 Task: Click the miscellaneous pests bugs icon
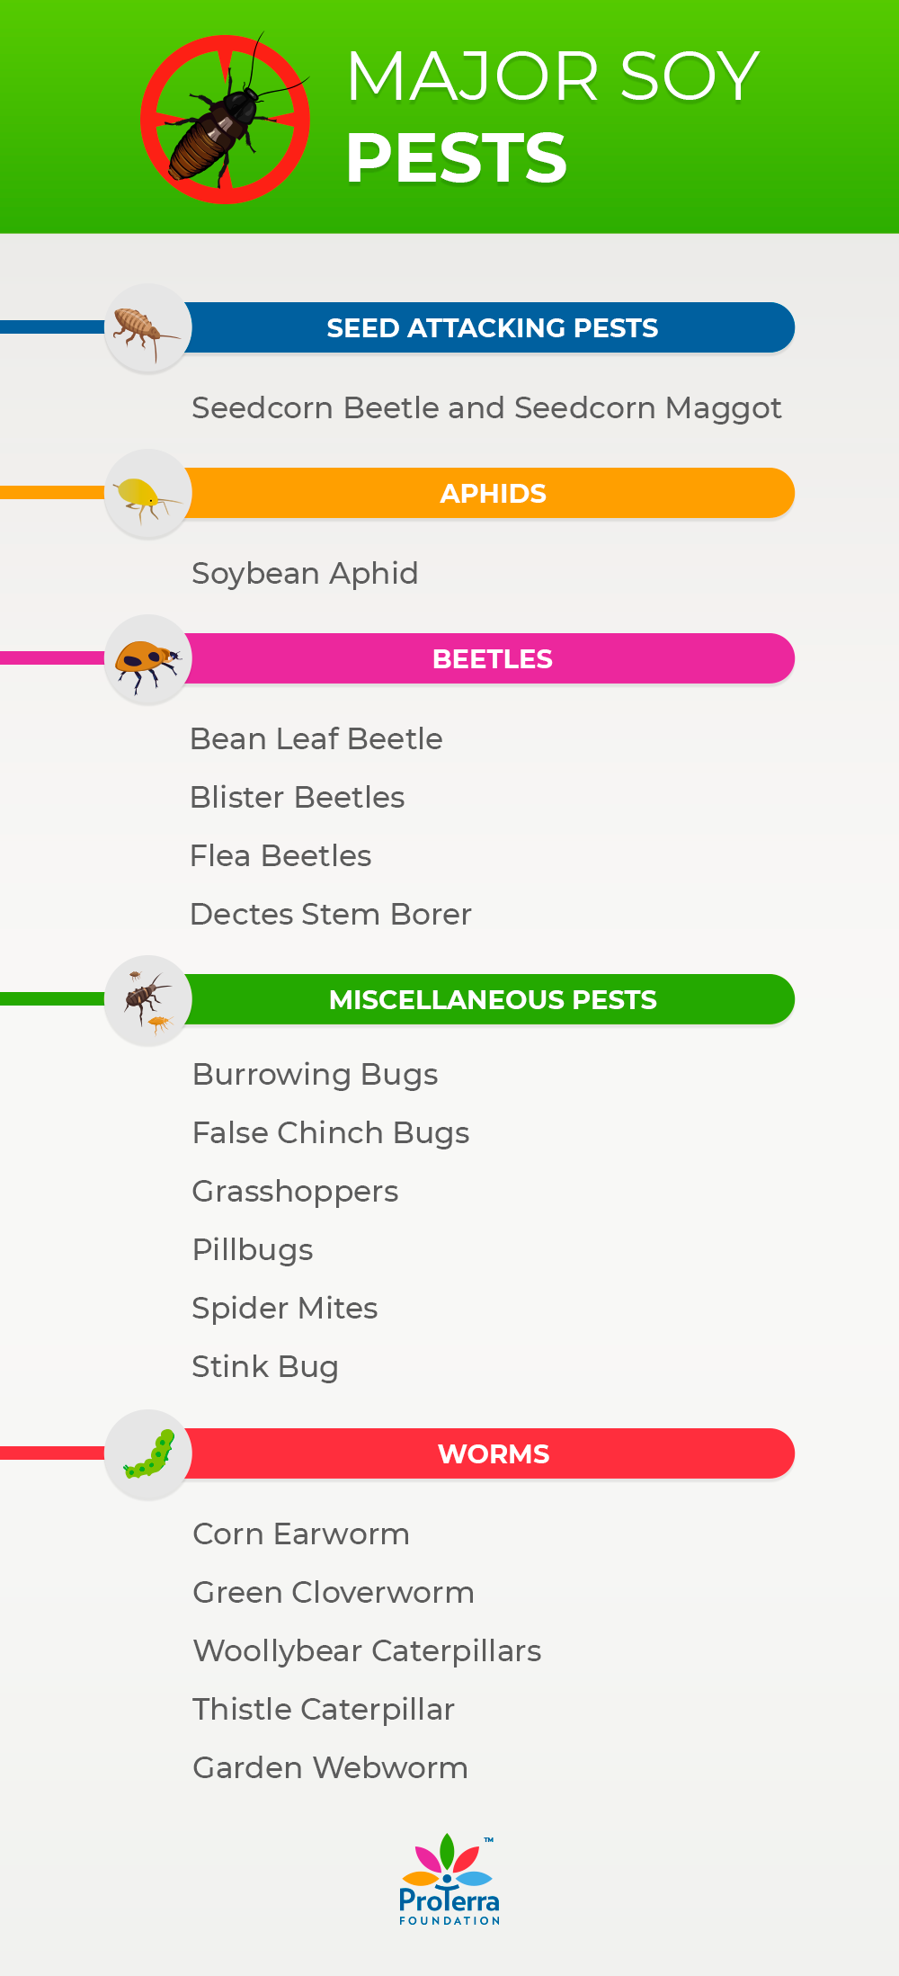148,999
